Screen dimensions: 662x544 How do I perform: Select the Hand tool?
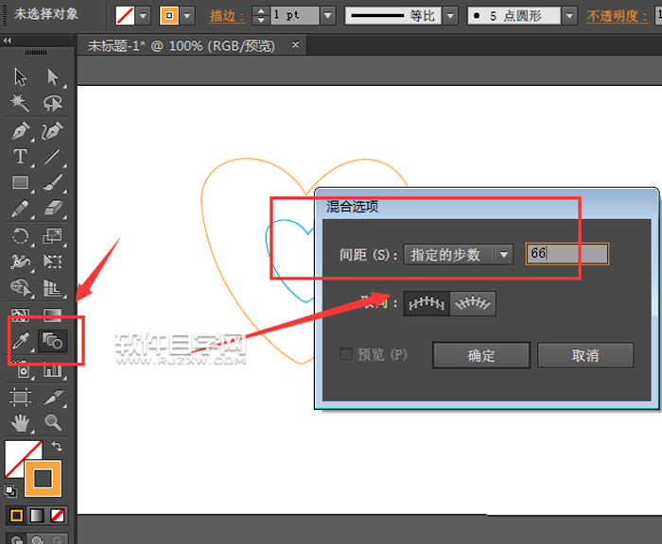[20, 422]
